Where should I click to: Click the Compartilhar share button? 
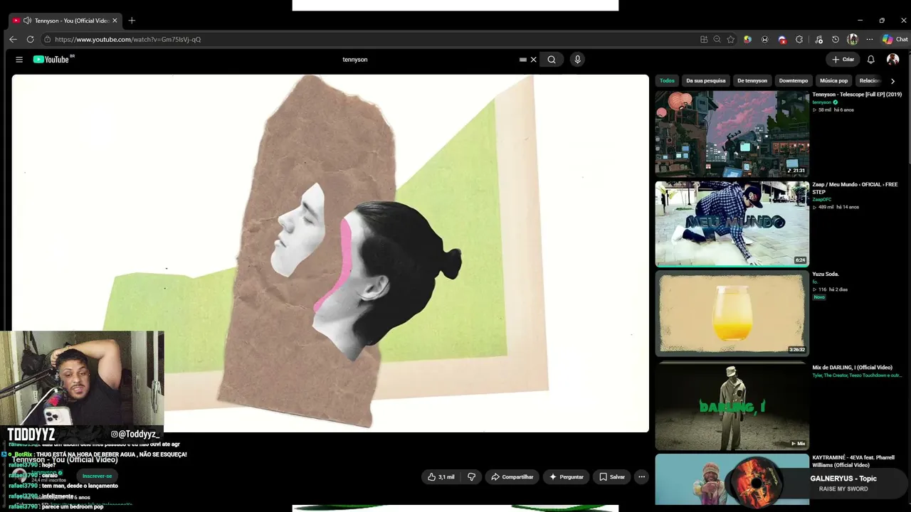coord(512,477)
